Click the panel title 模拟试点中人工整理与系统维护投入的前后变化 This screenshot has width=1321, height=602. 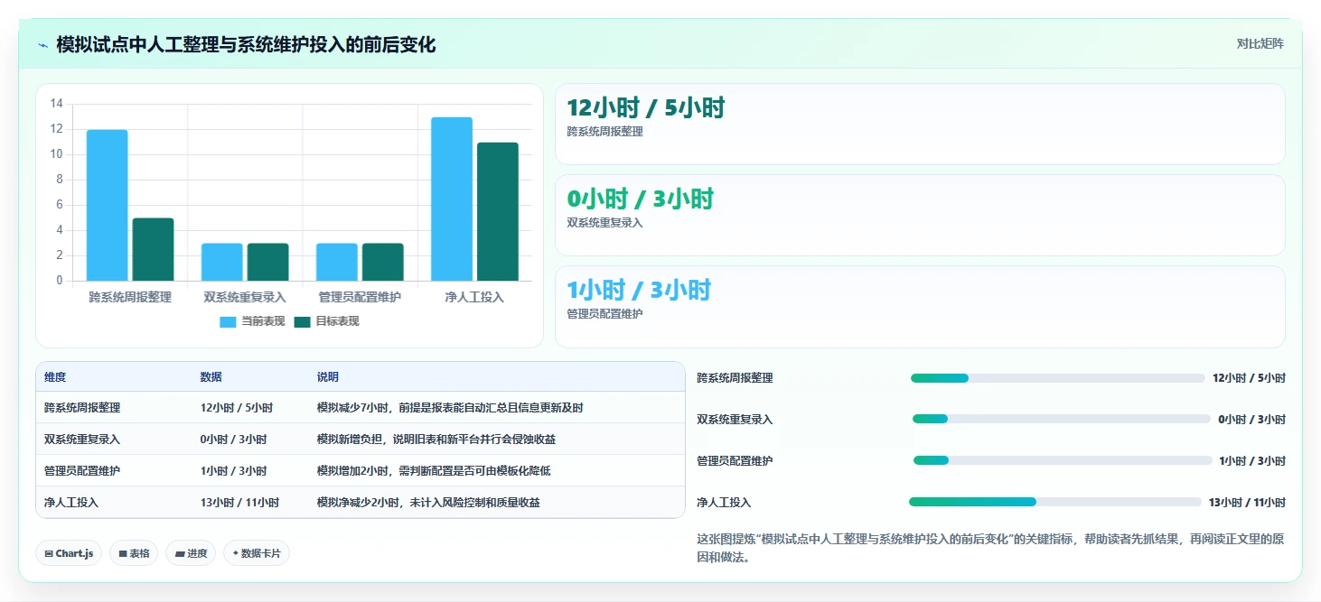pos(246,45)
